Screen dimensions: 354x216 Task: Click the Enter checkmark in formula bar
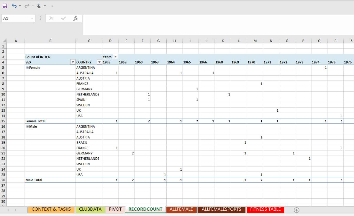[x=63, y=18]
